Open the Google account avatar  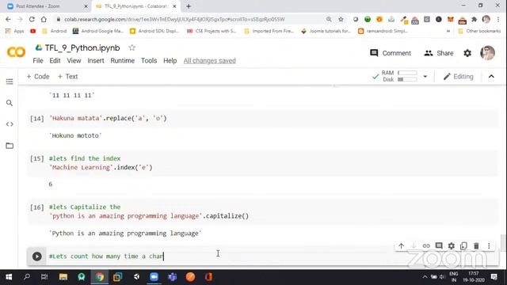(487, 53)
